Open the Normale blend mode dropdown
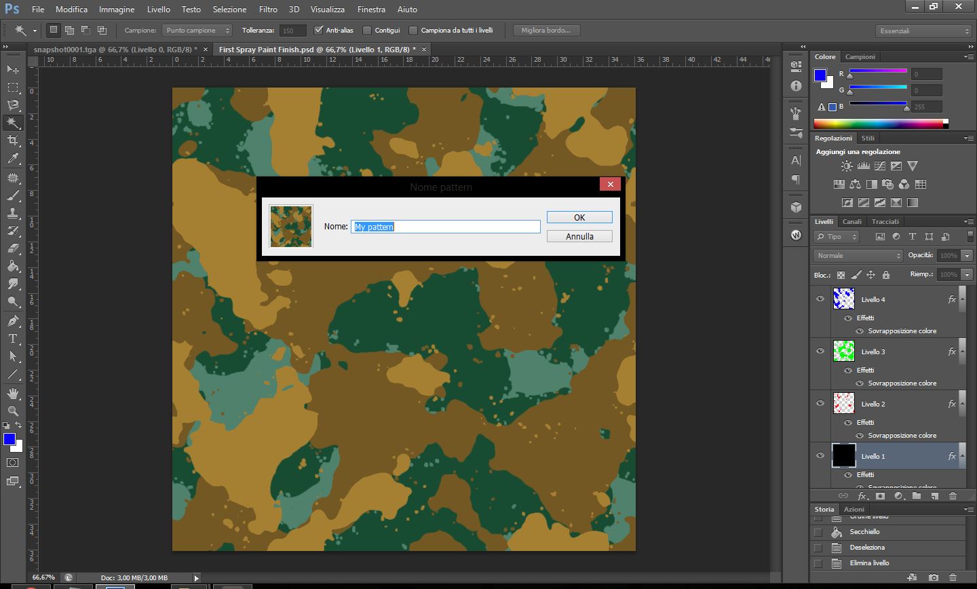The height and width of the screenshot is (589, 977). 858,256
